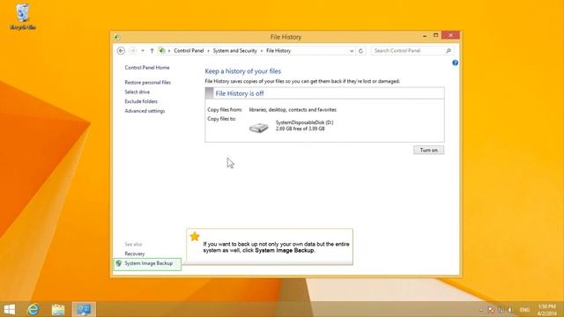The width and height of the screenshot is (564, 317).
Task: Refresh the File History page
Action: [x=360, y=51]
